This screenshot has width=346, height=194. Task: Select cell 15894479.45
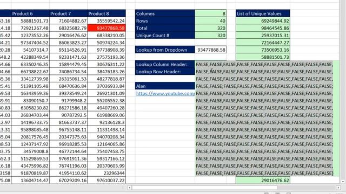(69, 64)
